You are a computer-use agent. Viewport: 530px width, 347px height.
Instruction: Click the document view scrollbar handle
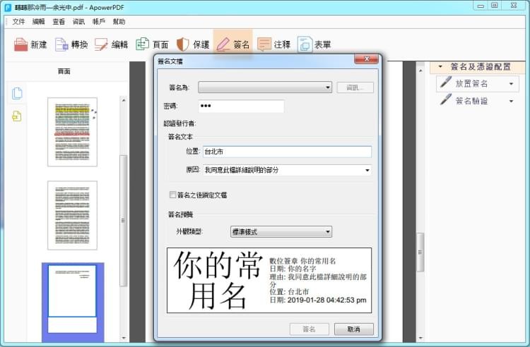420,252
